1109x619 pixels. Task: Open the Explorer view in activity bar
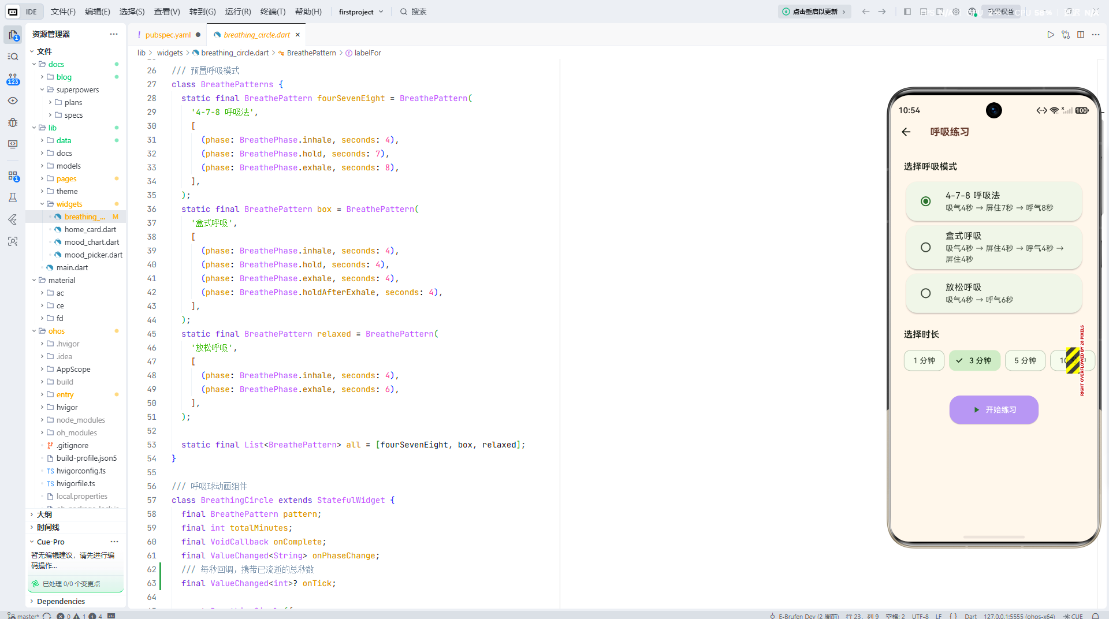[x=13, y=35]
